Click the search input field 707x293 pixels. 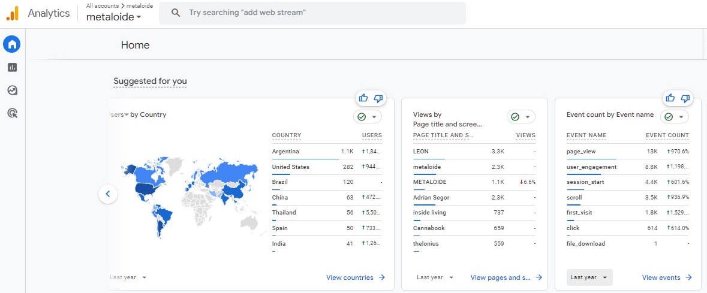point(312,13)
